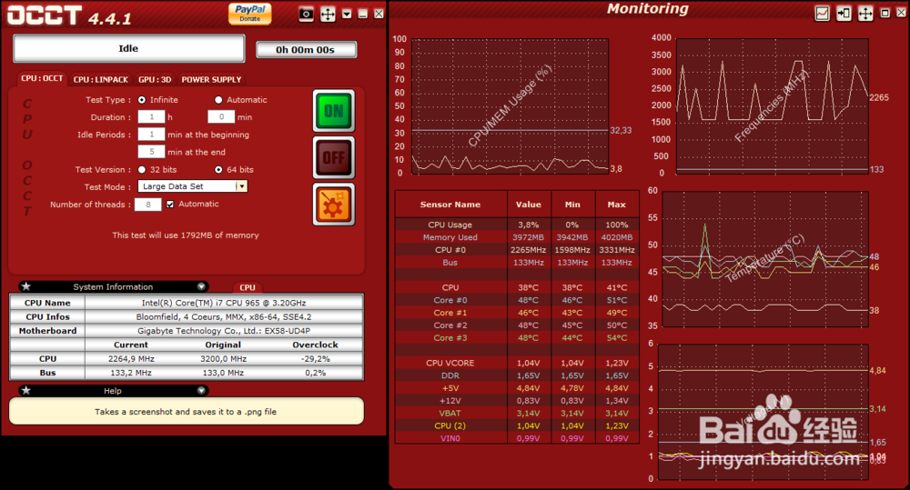Image resolution: width=910 pixels, height=490 pixels.
Task: Click the -29,2% overclock value
Action: 316,358
